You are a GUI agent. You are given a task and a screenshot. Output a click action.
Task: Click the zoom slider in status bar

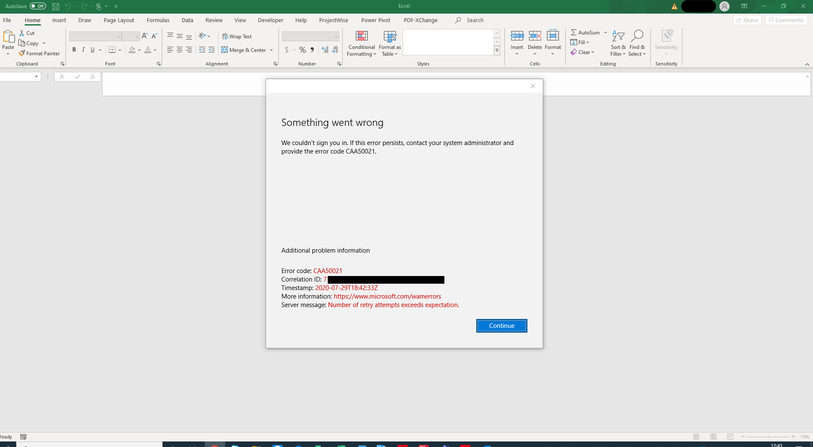768,437
